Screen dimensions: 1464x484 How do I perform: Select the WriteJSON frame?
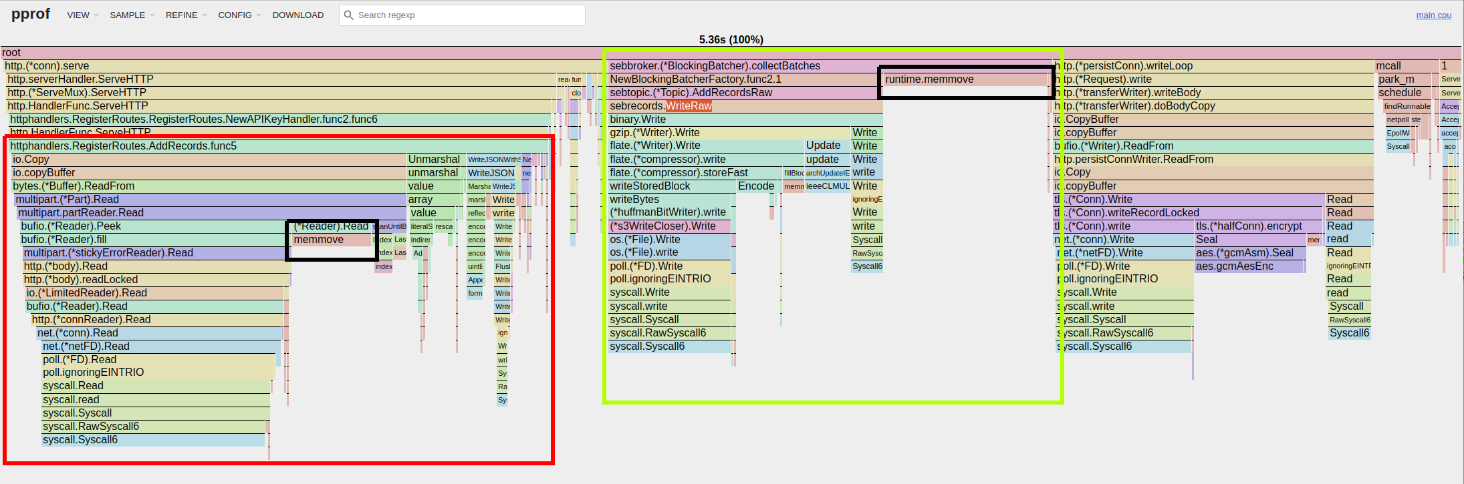point(493,173)
